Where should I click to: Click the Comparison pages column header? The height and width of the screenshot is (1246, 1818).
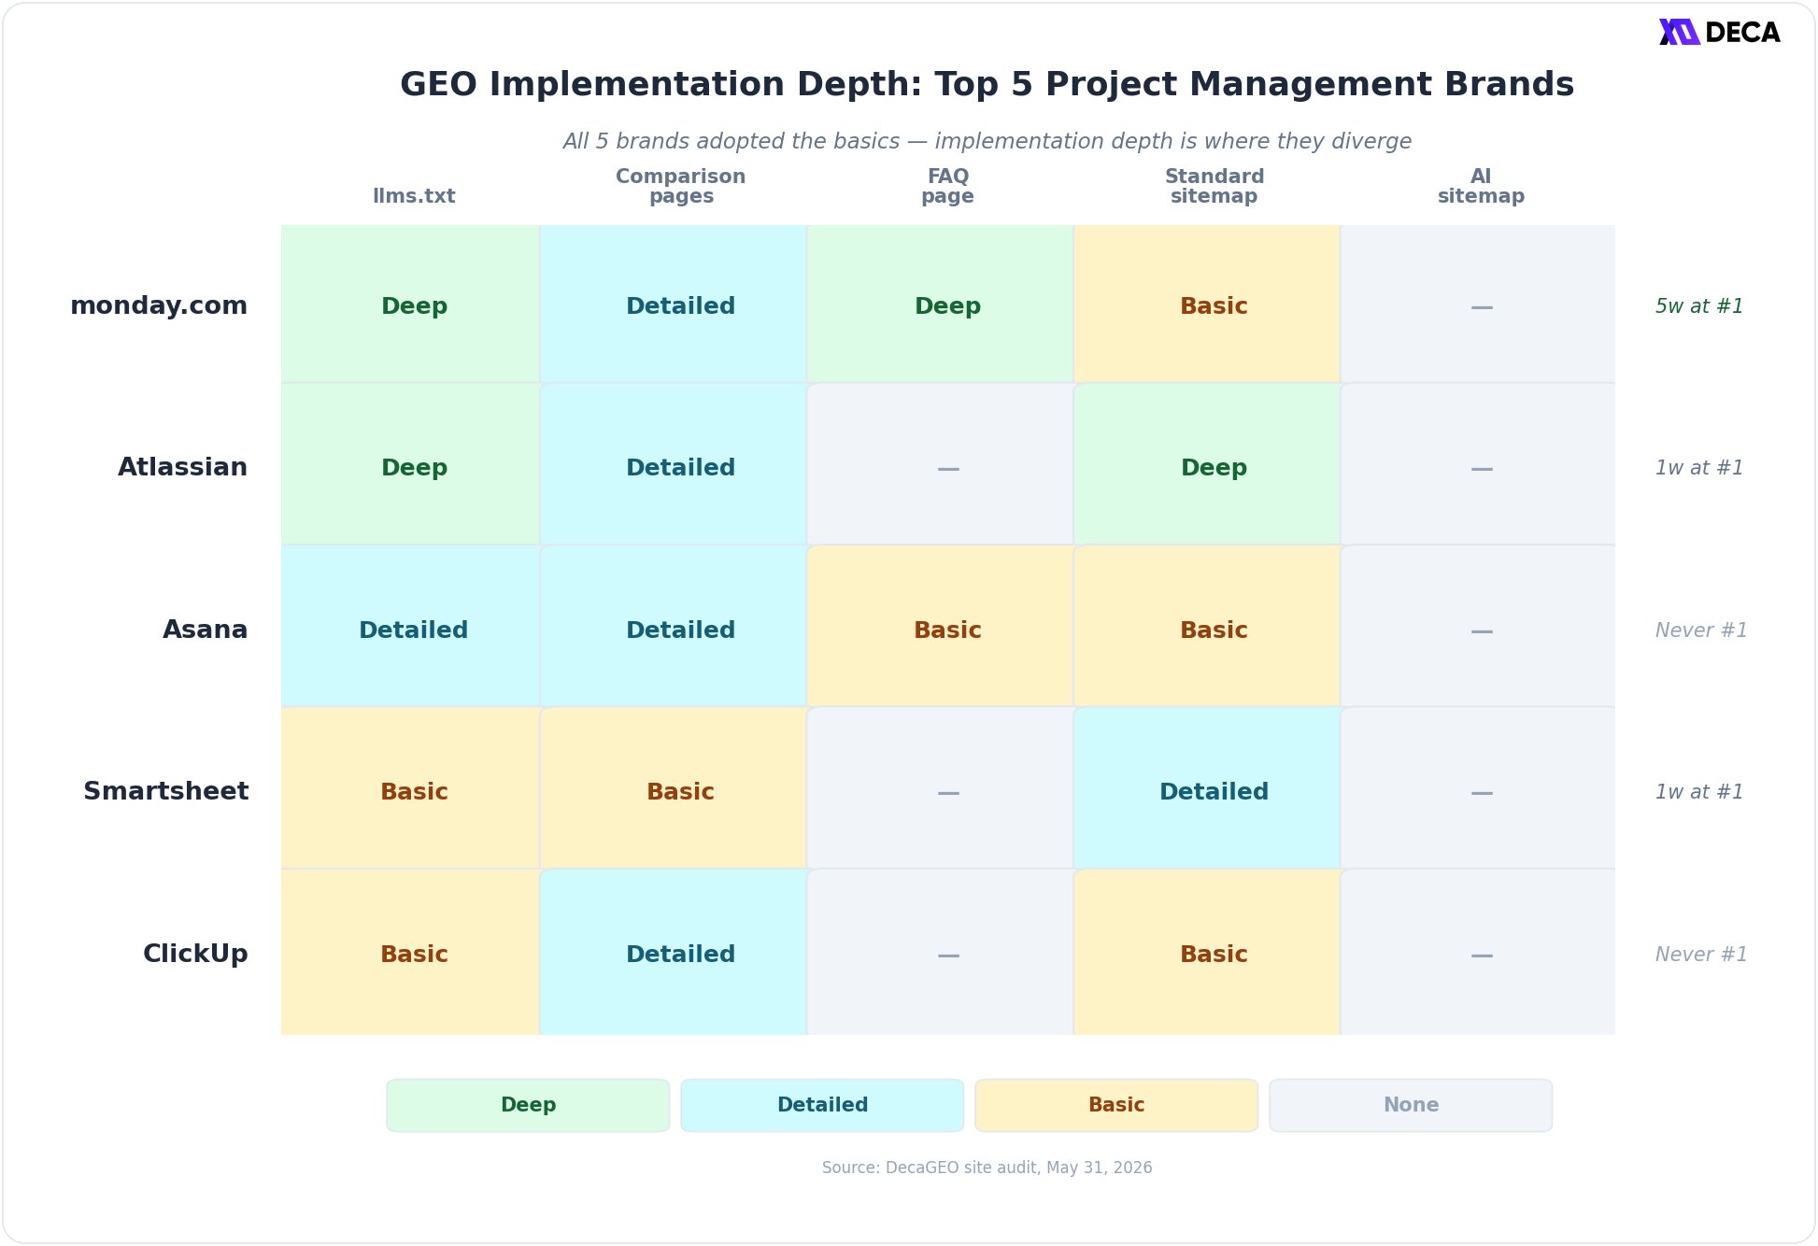pos(681,186)
